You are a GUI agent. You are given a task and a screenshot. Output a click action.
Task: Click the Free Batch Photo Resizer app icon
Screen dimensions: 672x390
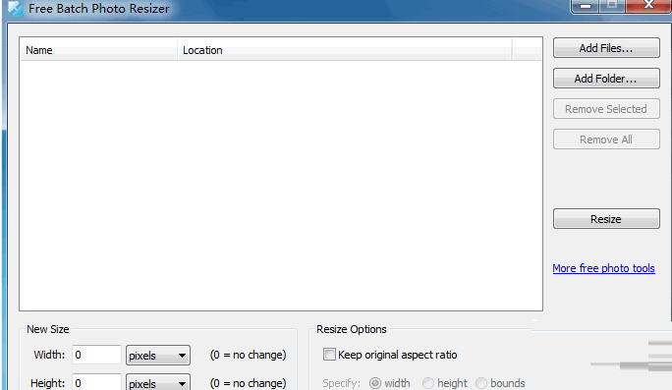[x=16, y=8]
